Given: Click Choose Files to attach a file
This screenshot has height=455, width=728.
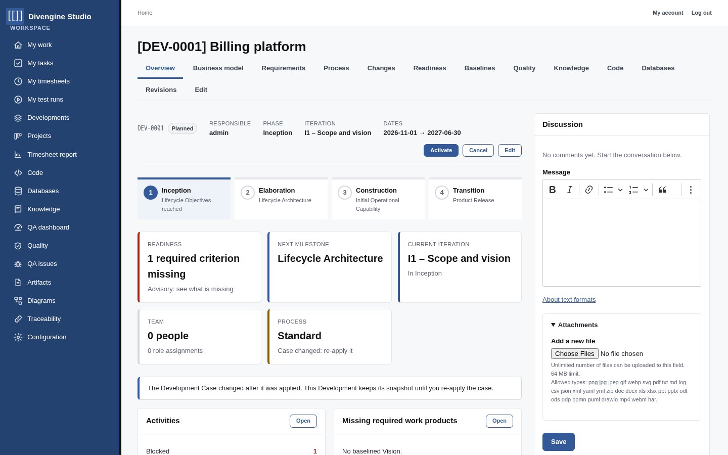Looking at the screenshot, I should click(575, 354).
